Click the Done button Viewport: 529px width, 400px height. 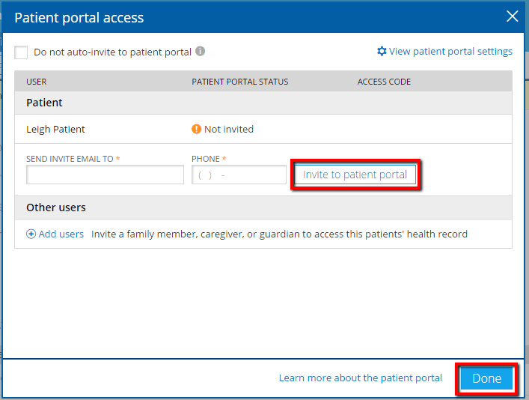(486, 378)
